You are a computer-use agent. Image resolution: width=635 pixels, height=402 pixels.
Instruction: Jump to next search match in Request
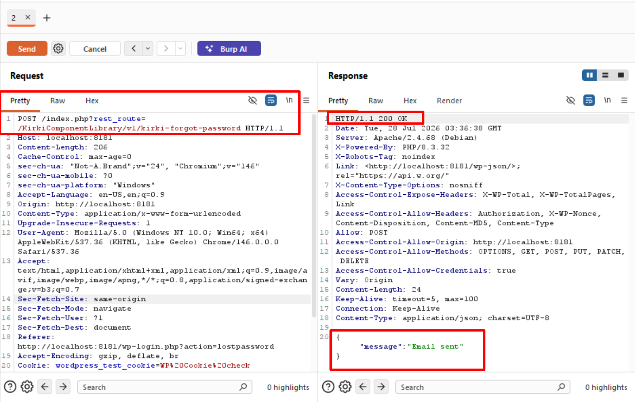pyautogui.click(x=63, y=387)
